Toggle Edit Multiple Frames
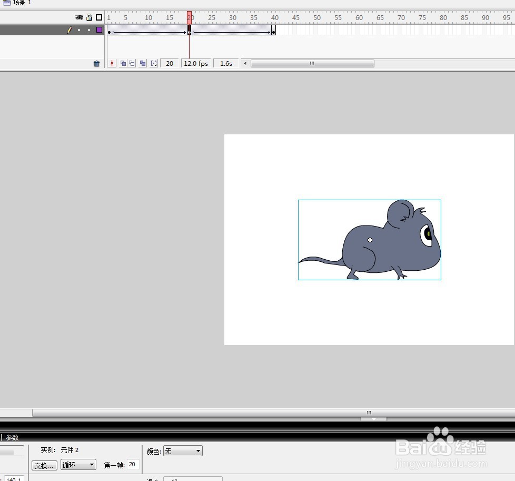 143,63
